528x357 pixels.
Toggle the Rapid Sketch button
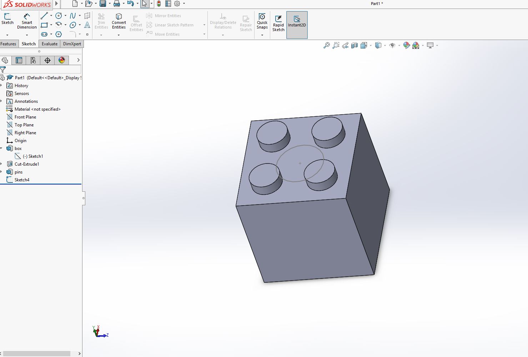pyautogui.click(x=278, y=24)
